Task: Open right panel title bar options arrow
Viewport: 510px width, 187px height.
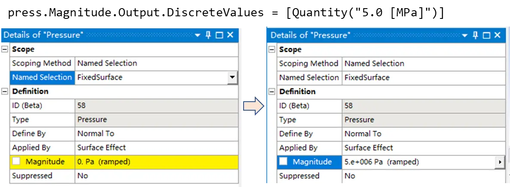Action: (x=465, y=35)
